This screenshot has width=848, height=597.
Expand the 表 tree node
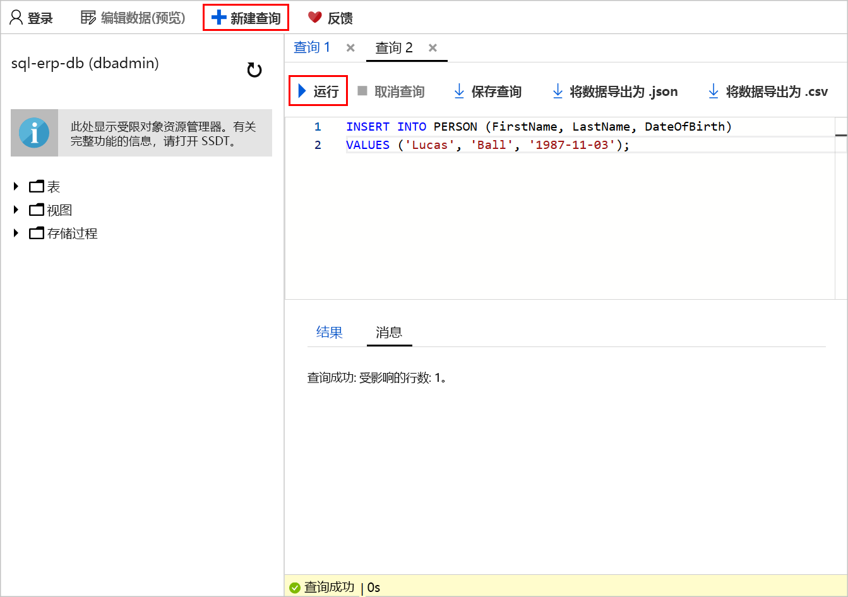coord(16,187)
